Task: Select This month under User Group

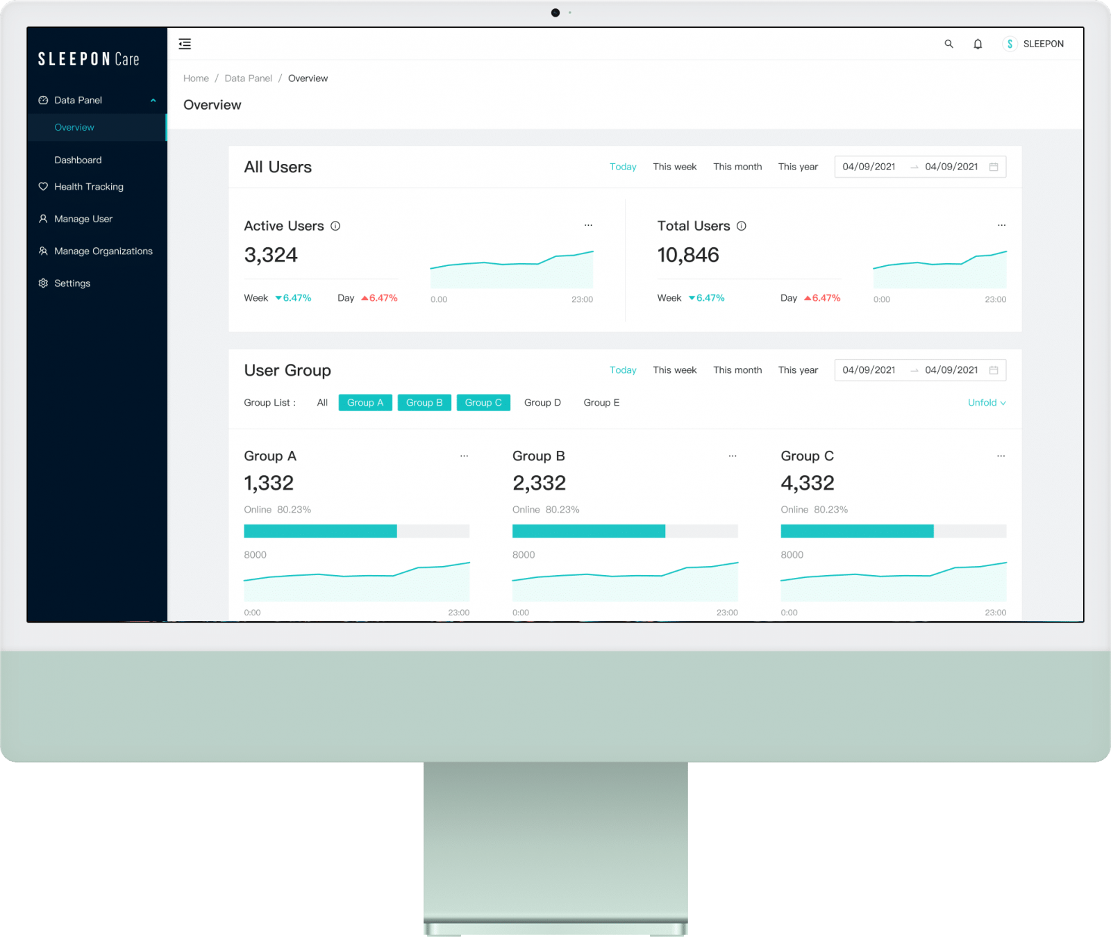Action: [x=737, y=370]
